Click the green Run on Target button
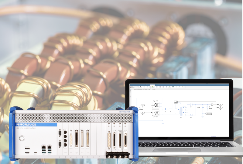 point(152,87)
